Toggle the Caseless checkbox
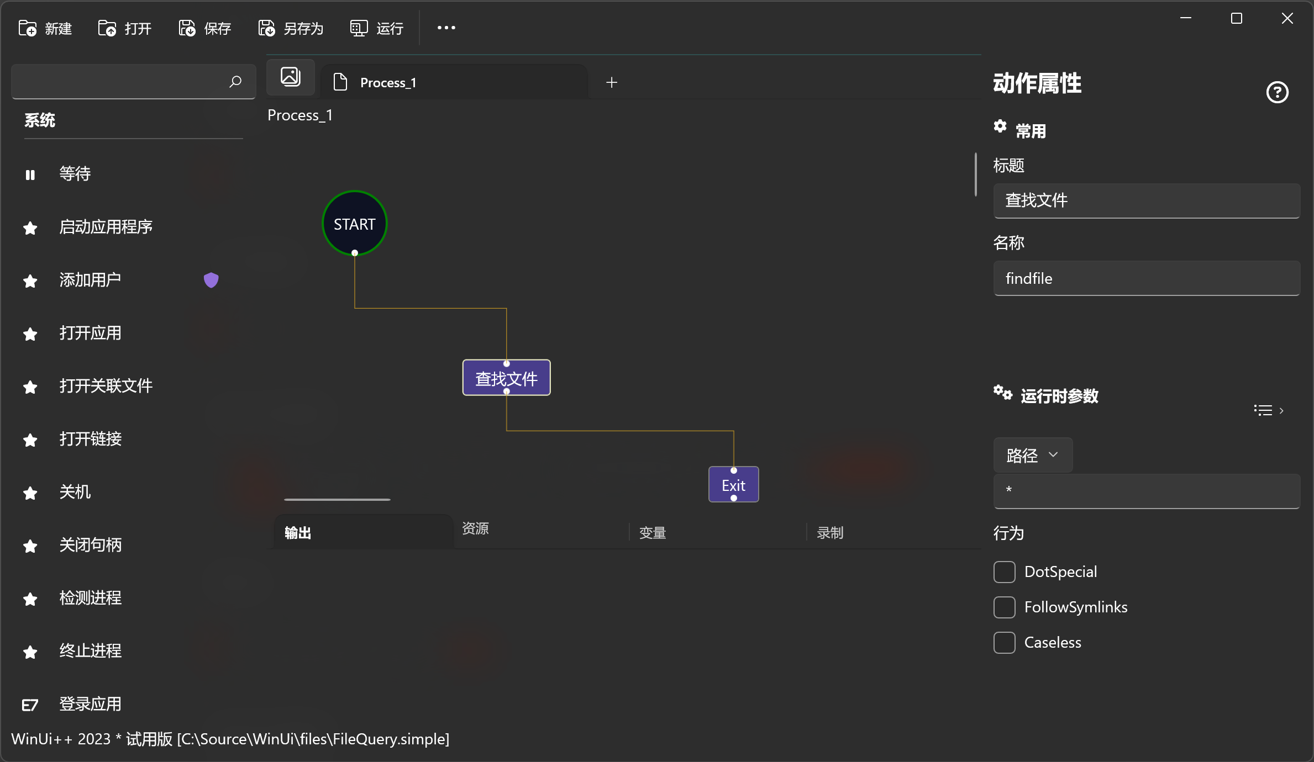Image resolution: width=1314 pixels, height=762 pixels. click(1004, 643)
